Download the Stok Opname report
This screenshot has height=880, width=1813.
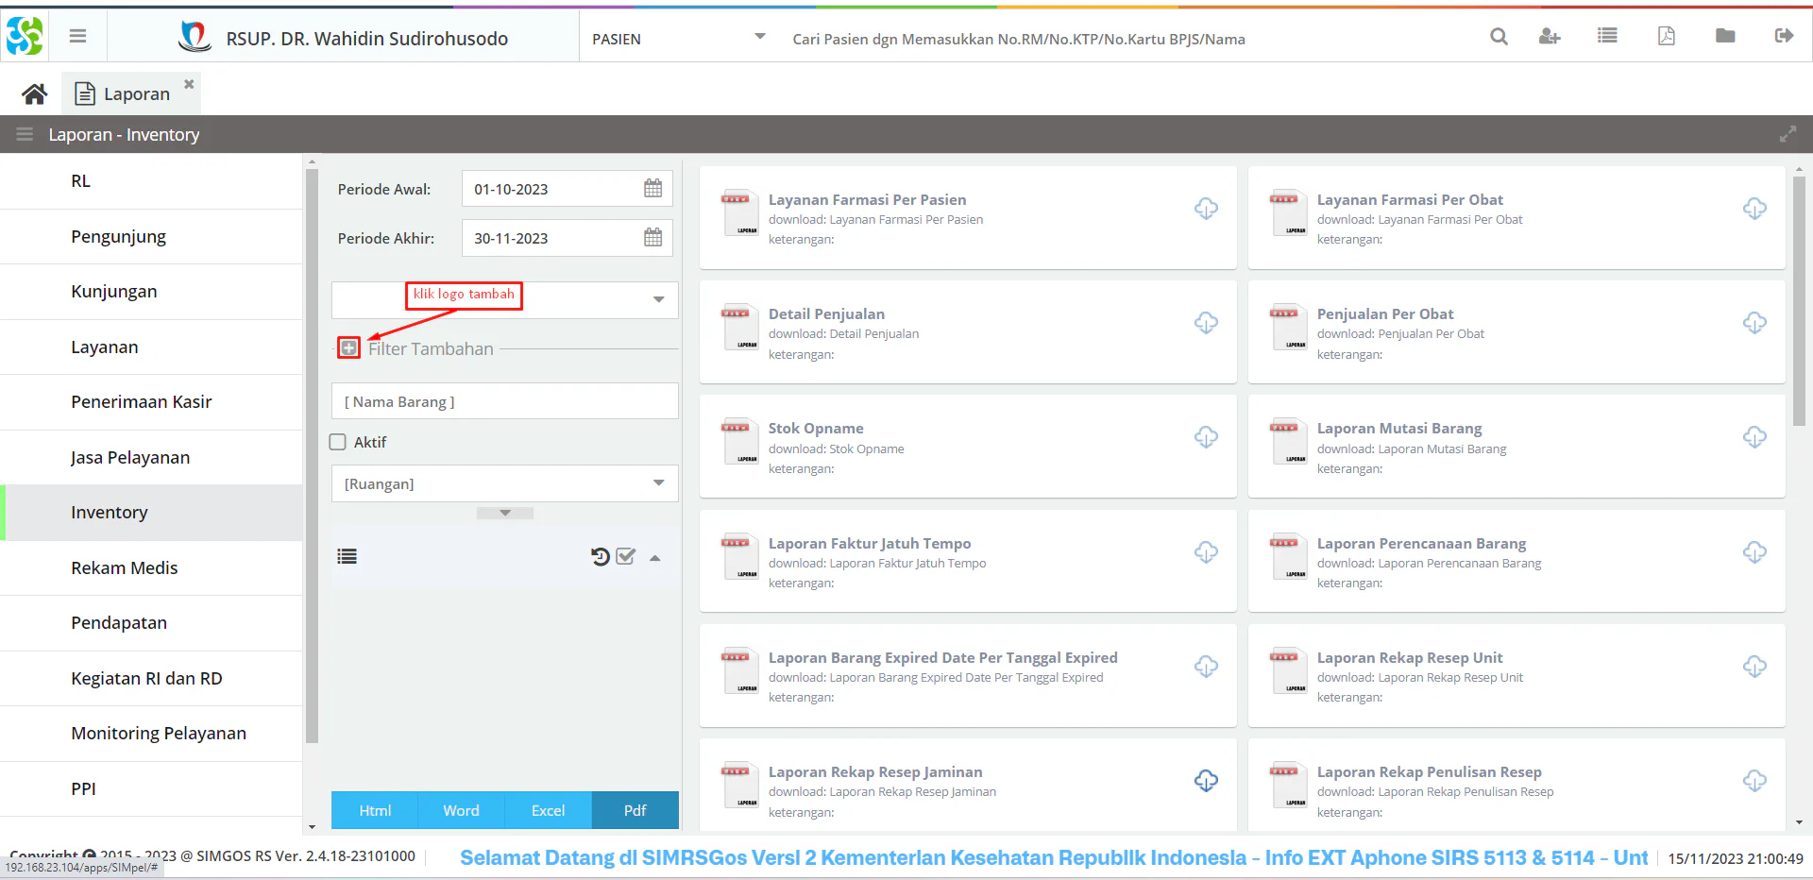[1206, 437]
